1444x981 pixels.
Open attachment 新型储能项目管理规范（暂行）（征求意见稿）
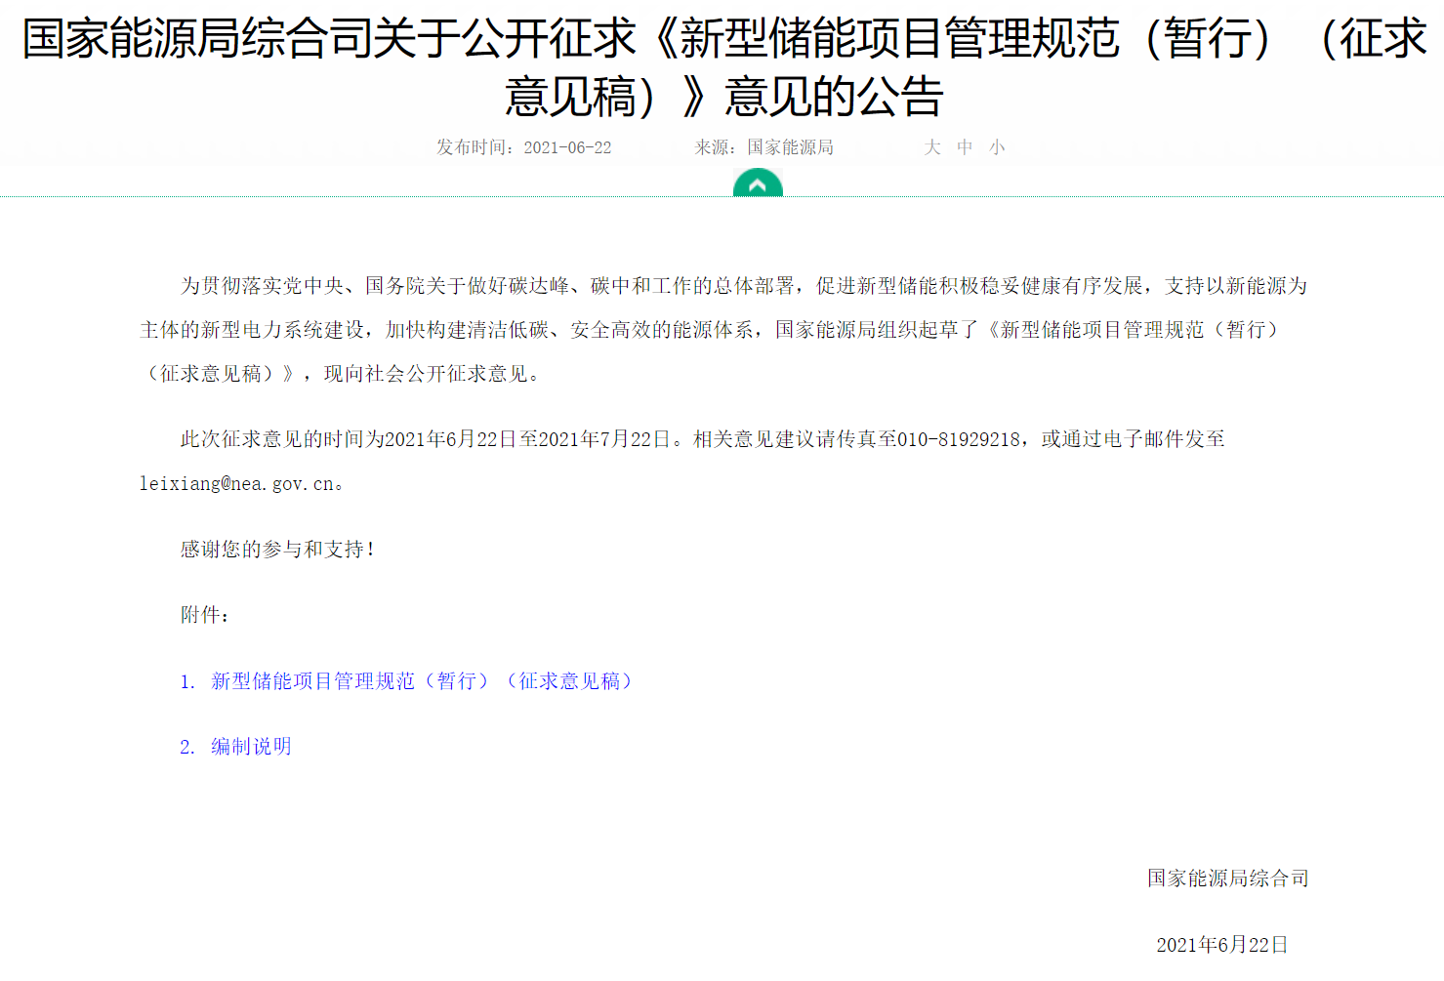coord(406,681)
